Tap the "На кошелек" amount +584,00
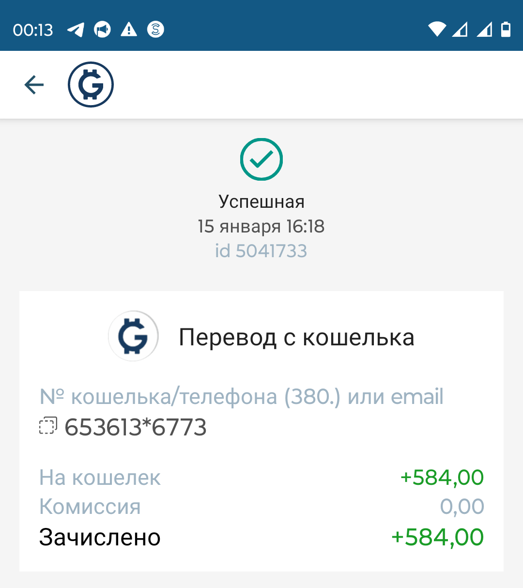The width and height of the screenshot is (523, 588). click(x=442, y=478)
